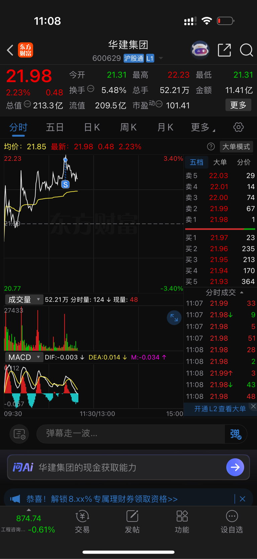Switch to 周K tab
Image resolution: width=257 pixels, height=559 pixels.
[128, 127]
